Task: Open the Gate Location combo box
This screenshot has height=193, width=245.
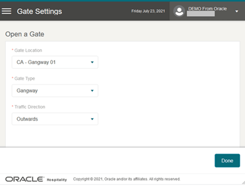Action: click(55, 62)
